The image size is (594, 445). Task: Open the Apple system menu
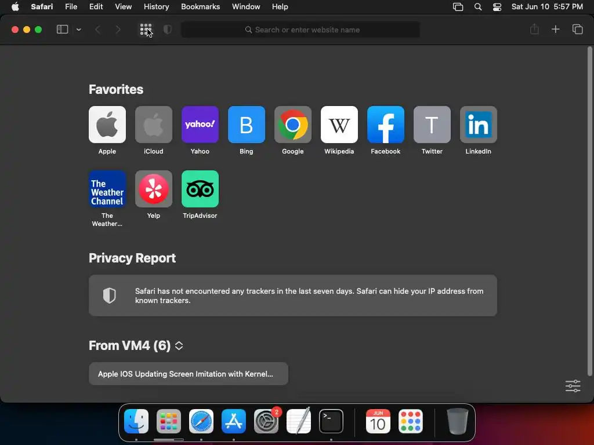15,7
